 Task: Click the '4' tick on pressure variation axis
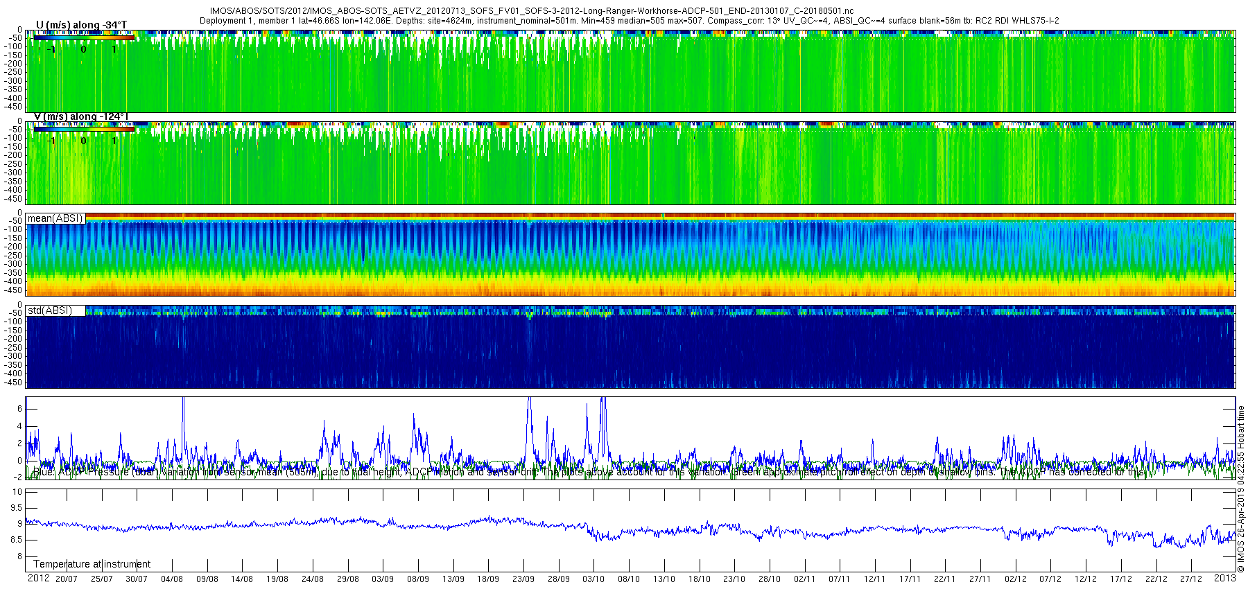[19, 426]
